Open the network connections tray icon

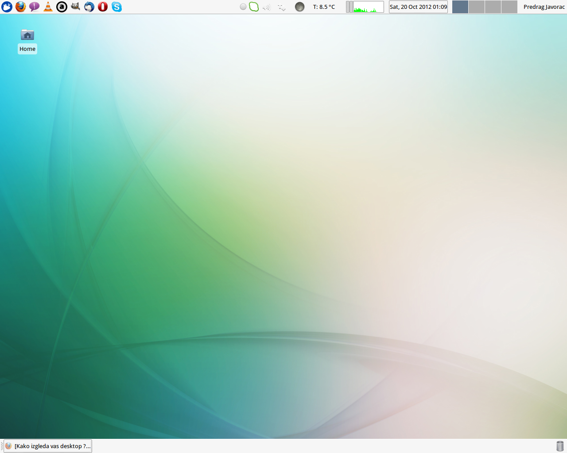pos(282,7)
